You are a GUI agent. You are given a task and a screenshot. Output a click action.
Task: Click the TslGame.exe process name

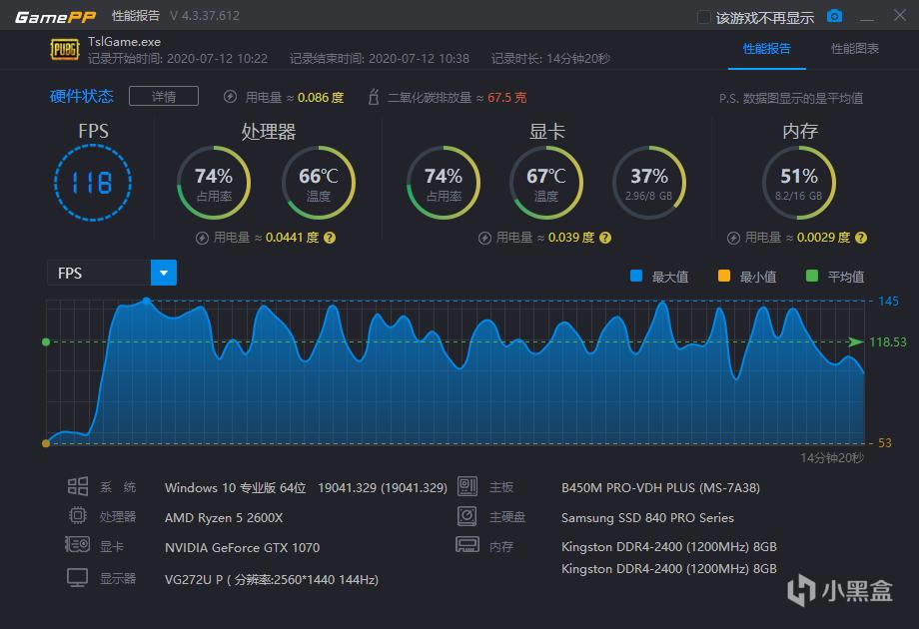pyautogui.click(x=124, y=42)
